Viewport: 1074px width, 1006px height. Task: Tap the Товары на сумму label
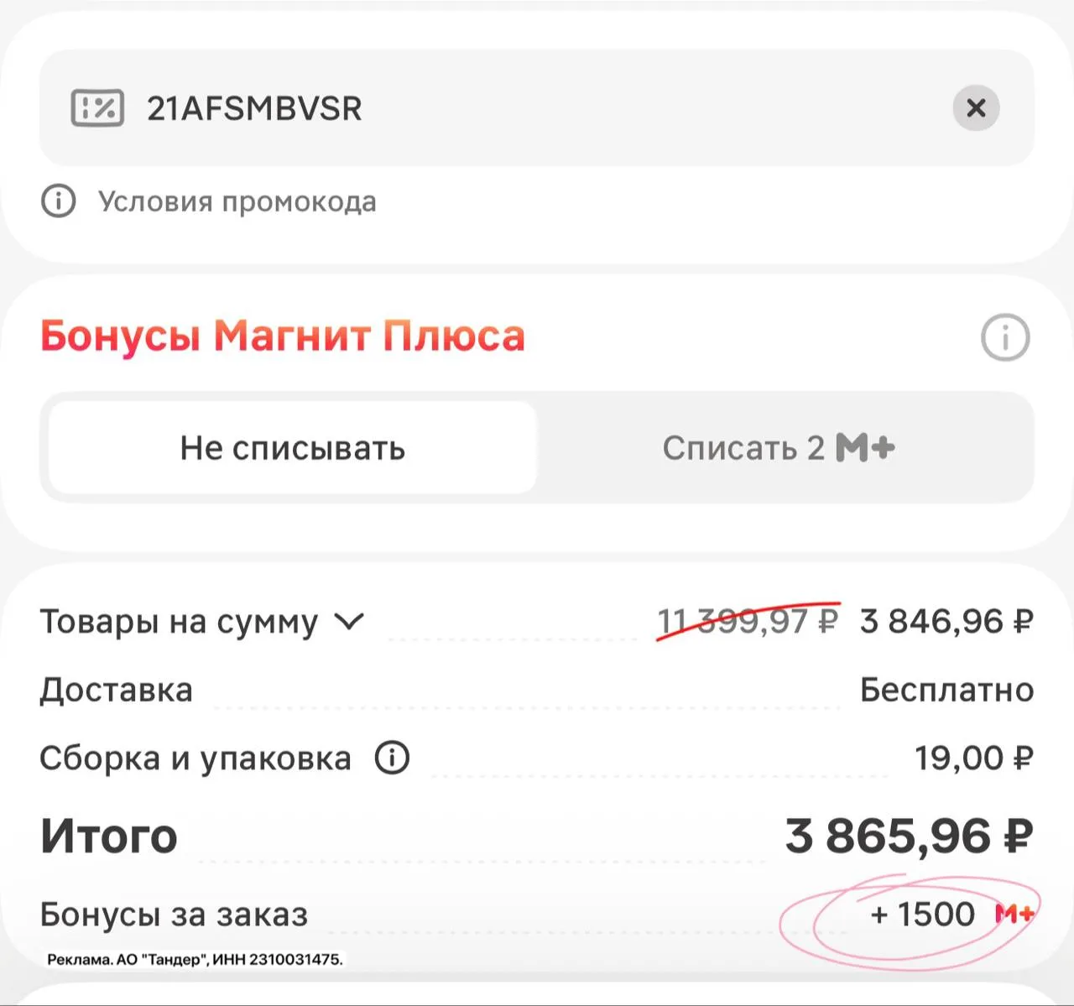(x=179, y=622)
